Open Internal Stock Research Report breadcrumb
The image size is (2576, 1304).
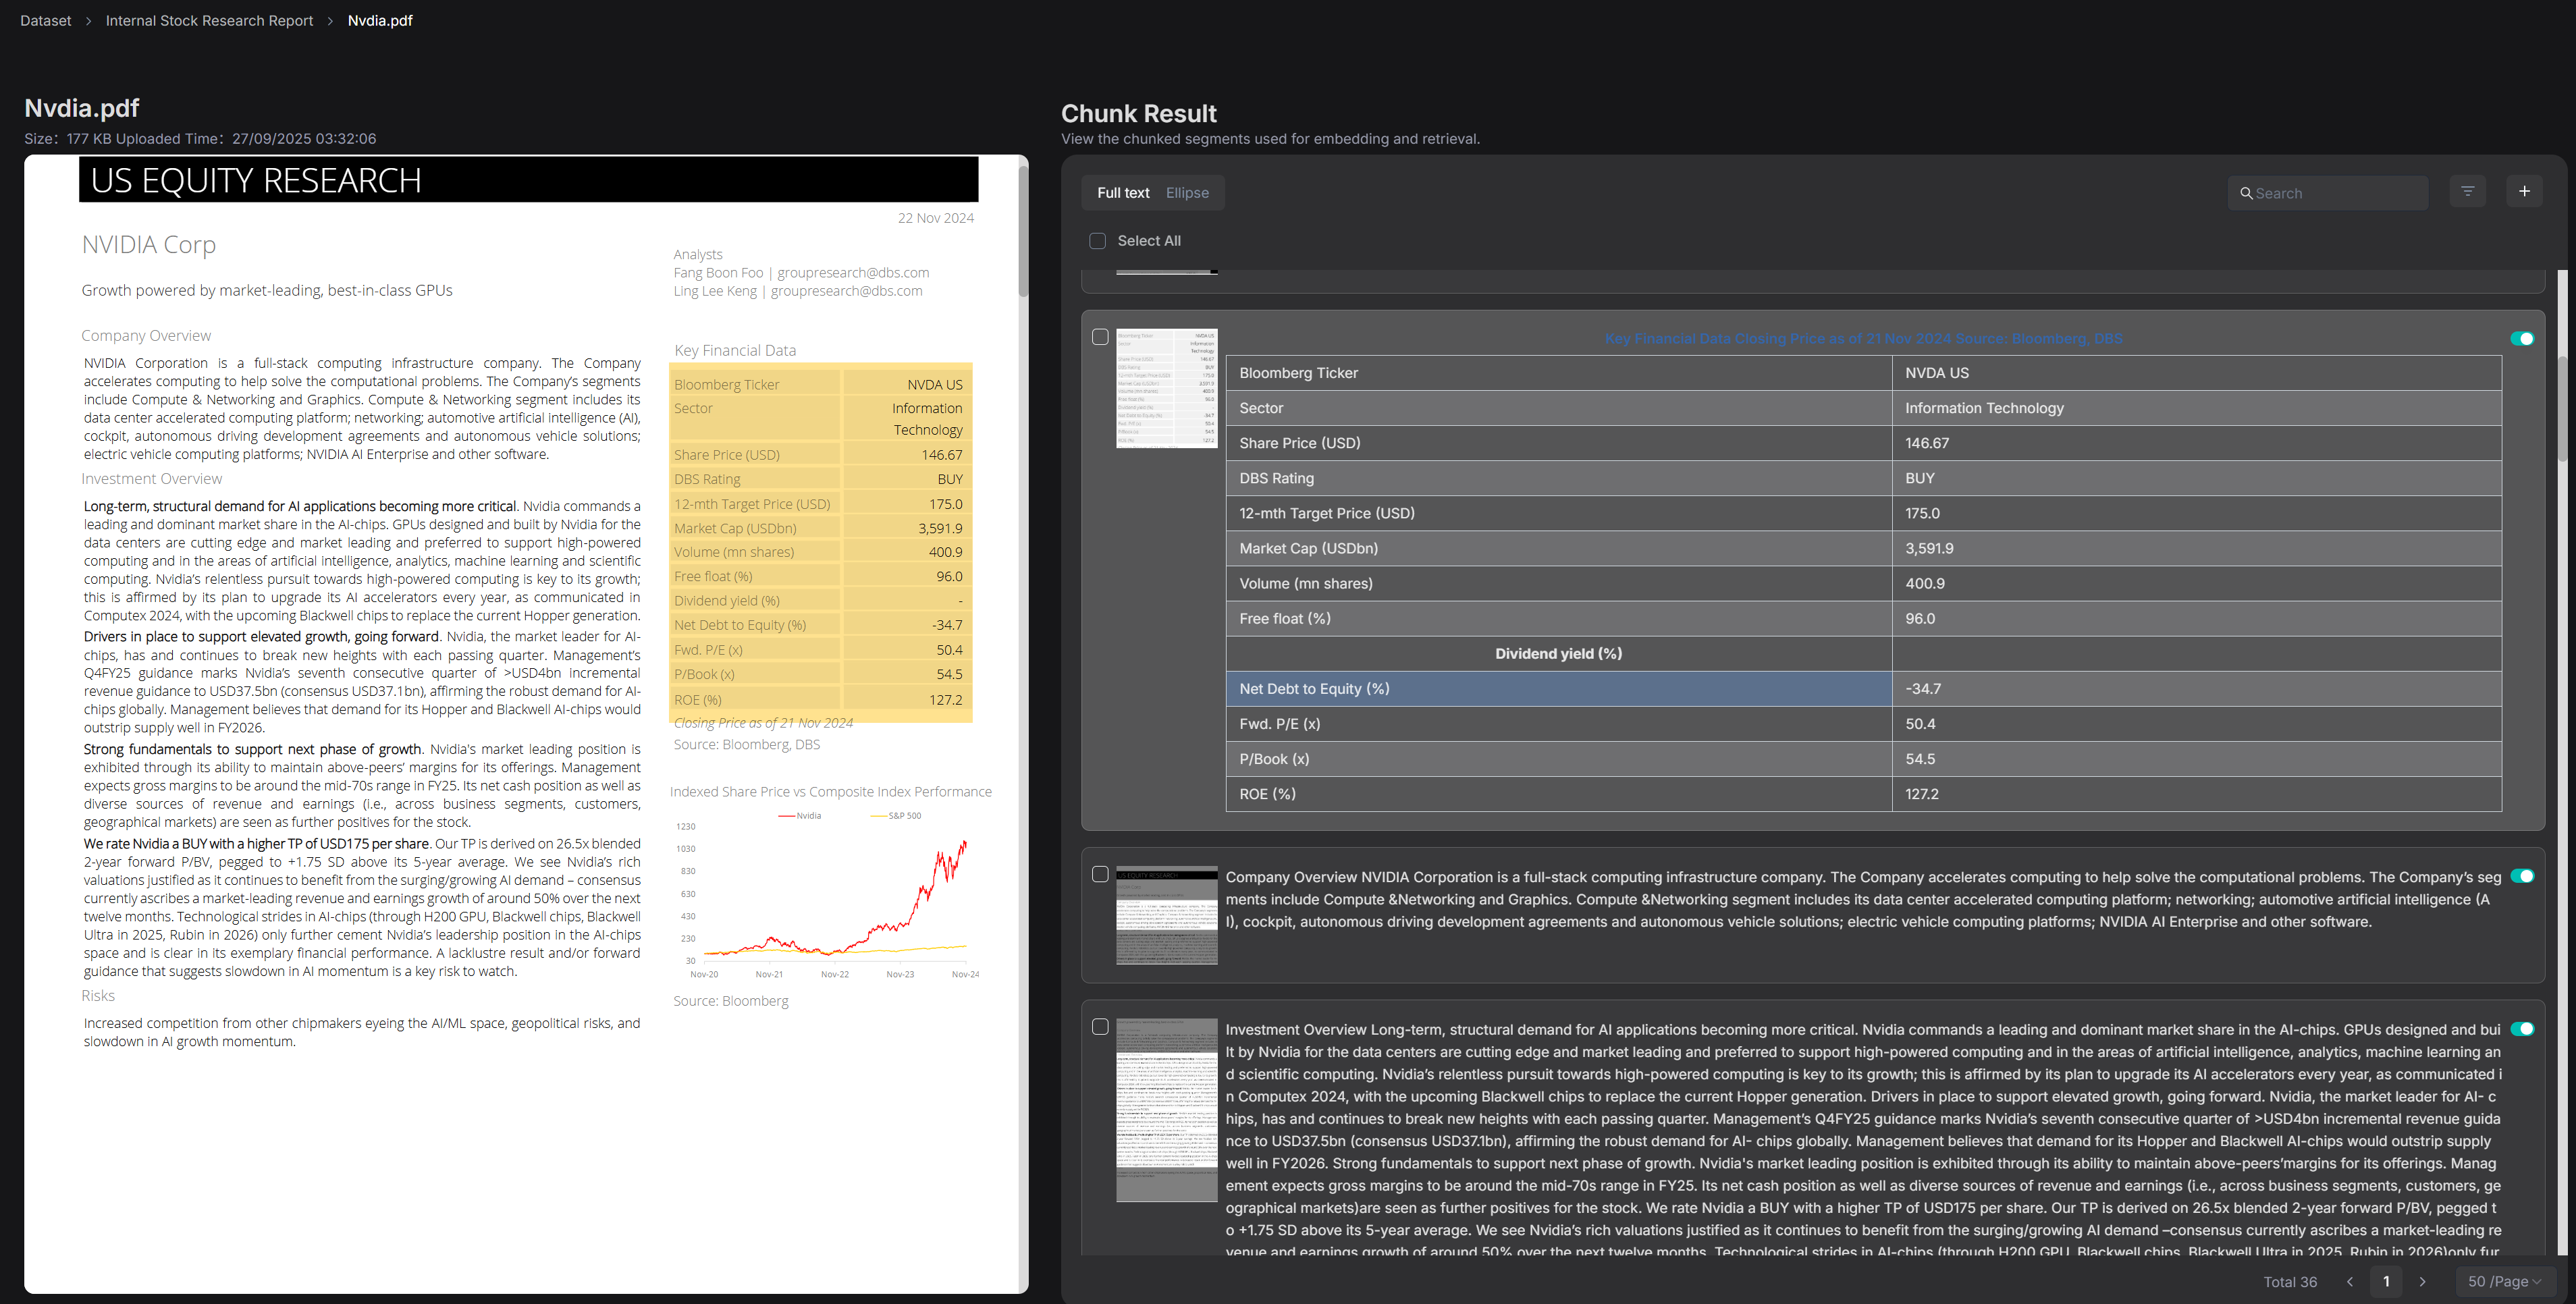point(209,21)
